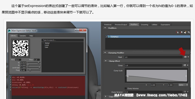Open the Clump expression editor icon

point(185,65)
